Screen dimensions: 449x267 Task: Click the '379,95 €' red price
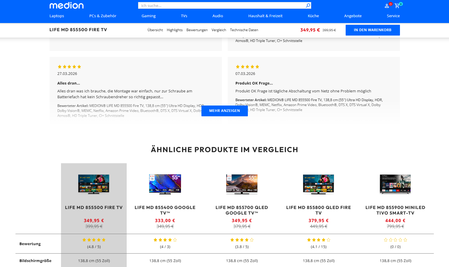tap(319, 221)
